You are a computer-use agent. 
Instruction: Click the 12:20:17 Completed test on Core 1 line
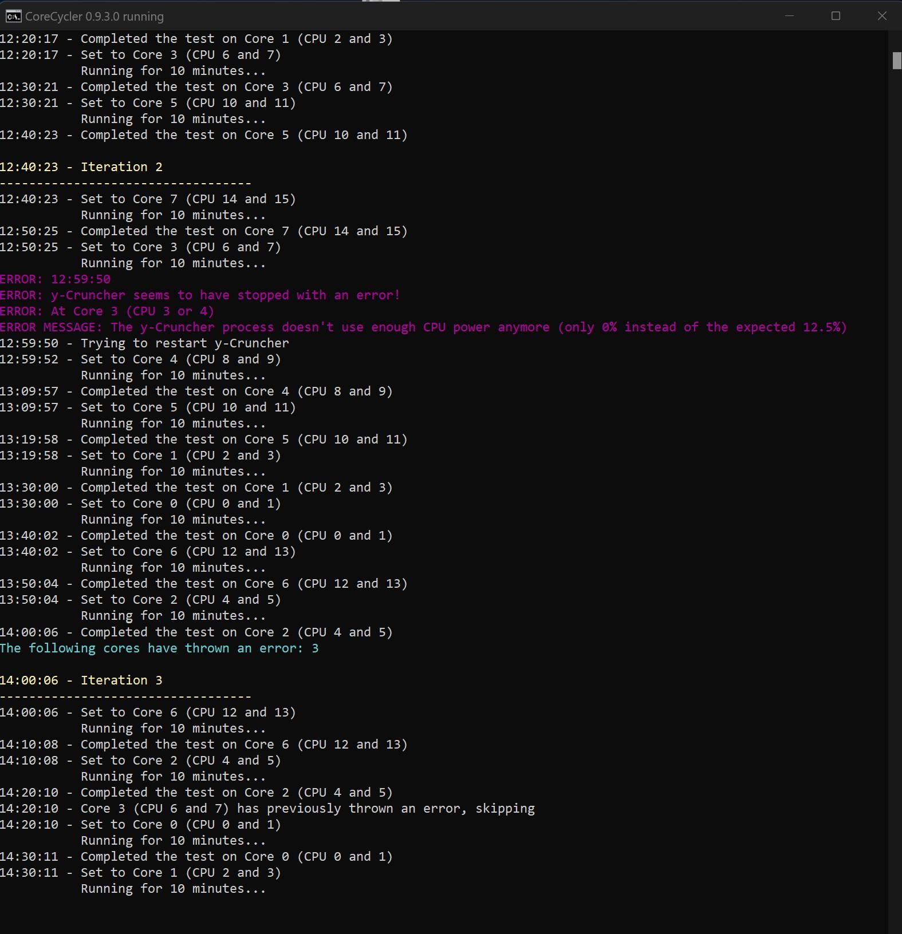(x=196, y=39)
